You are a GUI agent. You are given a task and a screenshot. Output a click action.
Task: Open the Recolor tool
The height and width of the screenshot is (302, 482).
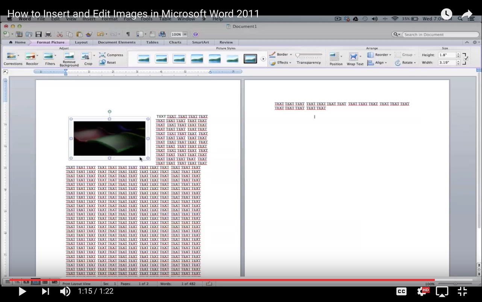[32, 59]
